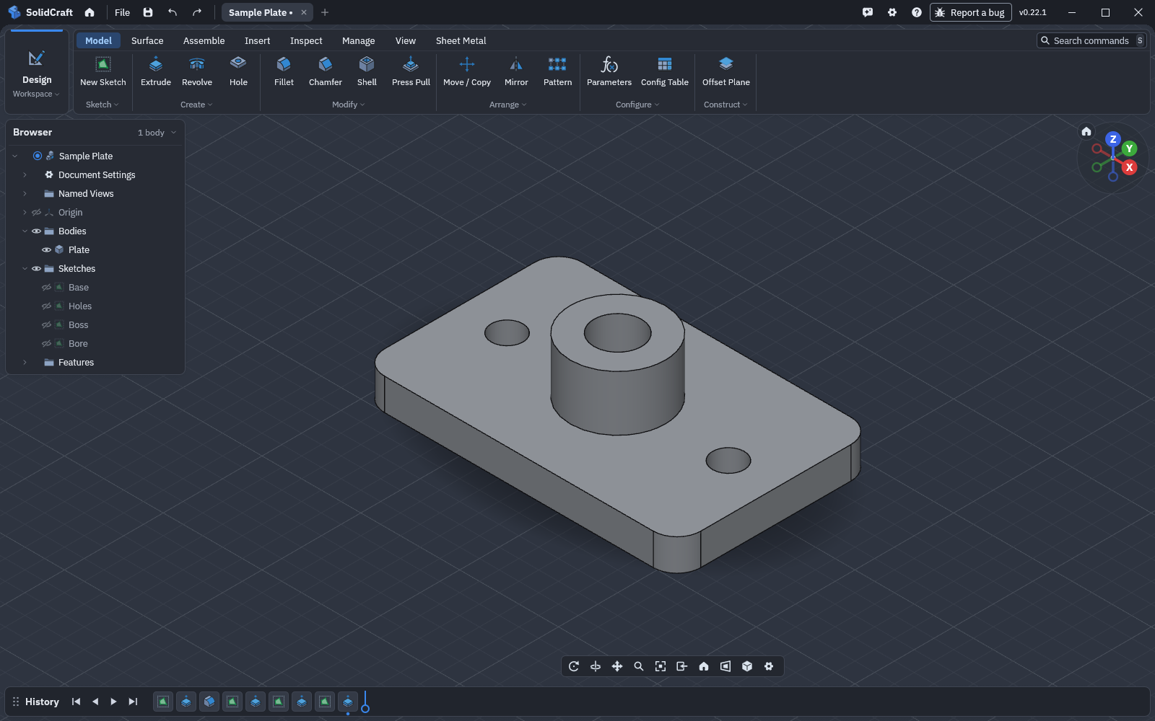Select the Move / Copy tool
Screen dimensions: 1155x721
[x=467, y=72]
